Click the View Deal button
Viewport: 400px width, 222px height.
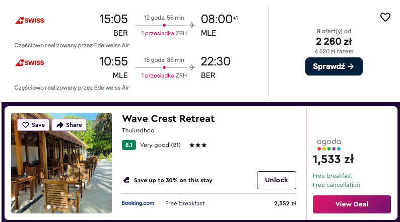coord(352,204)
